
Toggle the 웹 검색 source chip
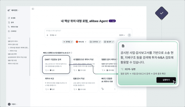point(109,42)
